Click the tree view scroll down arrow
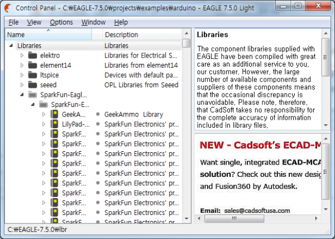This screenshot has width=335, height=239. coord(186,219)
